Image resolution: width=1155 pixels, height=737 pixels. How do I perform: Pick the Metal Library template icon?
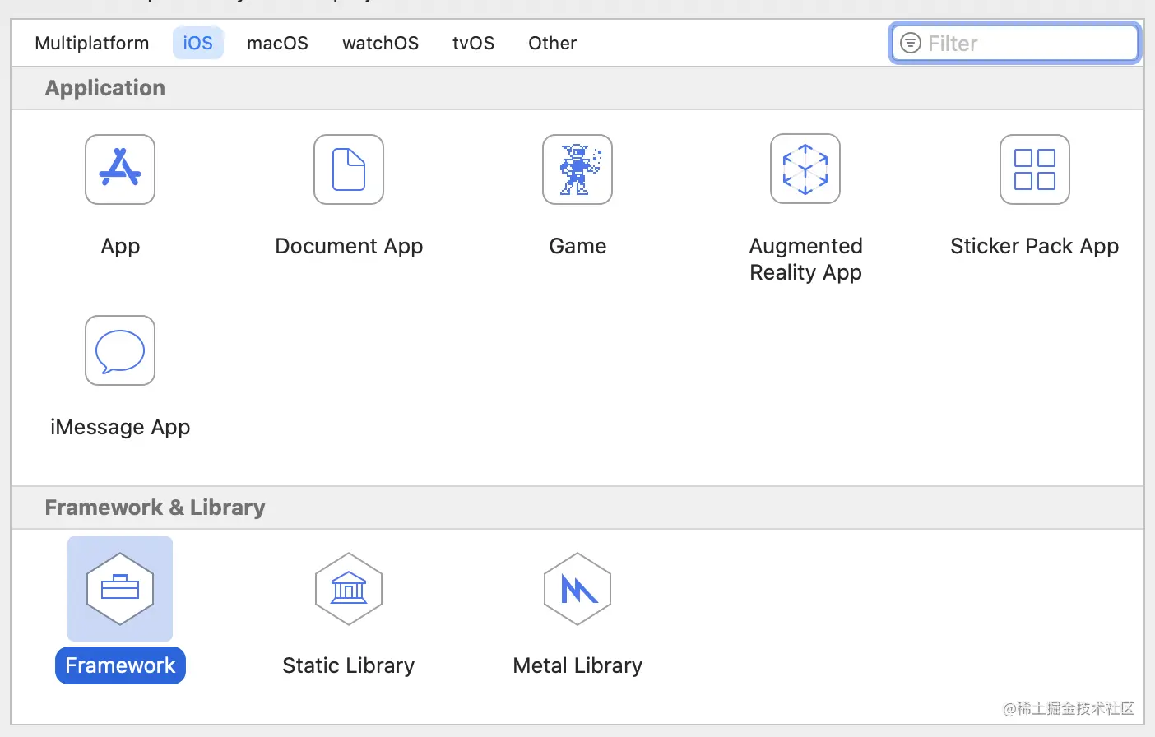click(577, 589)
